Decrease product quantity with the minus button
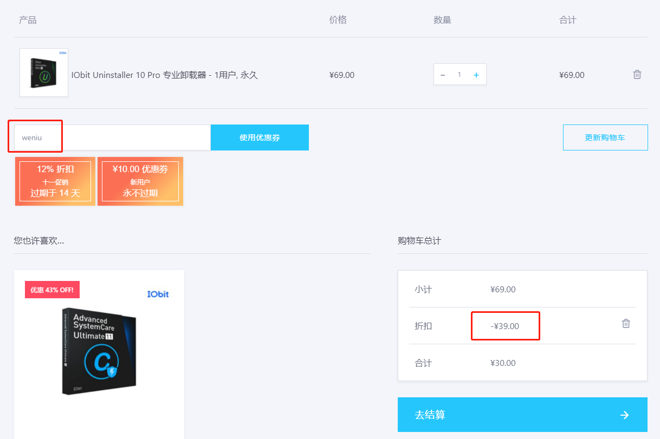The image size is (660, 439). click(443, 75)
